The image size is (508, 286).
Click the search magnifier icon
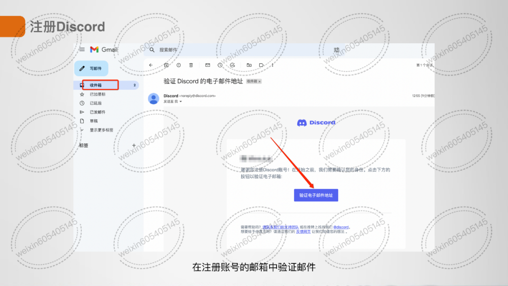tap(152, 50)
